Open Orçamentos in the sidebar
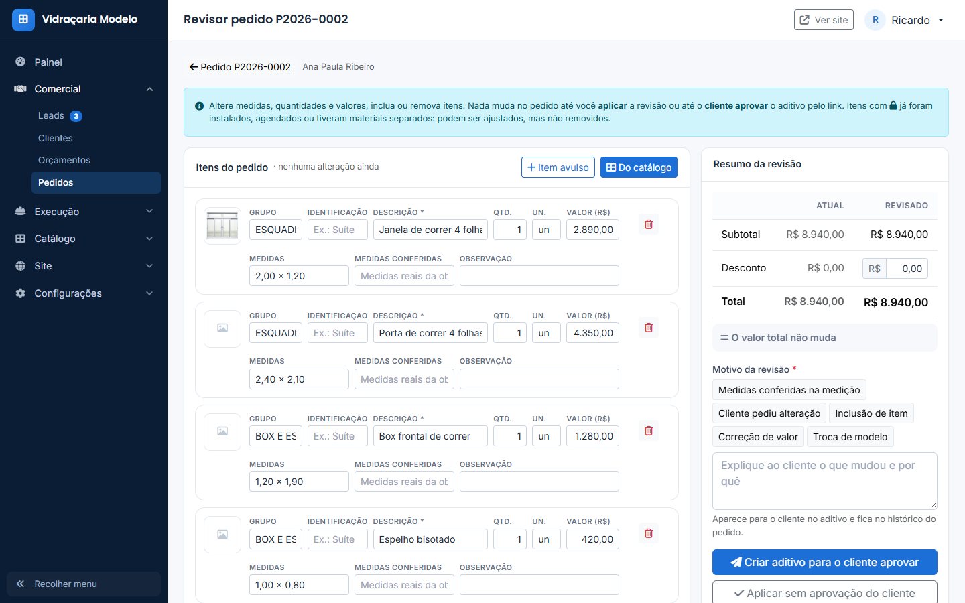Screen dimensions: 965x603 [96, 160]
